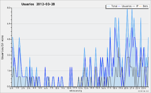Click the y-axis label "Usuarios/10 mins"
This screenshot has width=151, height=93.
point(2,47)
